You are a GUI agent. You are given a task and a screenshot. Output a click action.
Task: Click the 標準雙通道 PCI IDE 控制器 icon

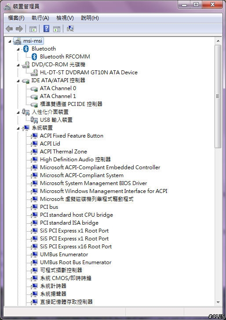(34, 105)
